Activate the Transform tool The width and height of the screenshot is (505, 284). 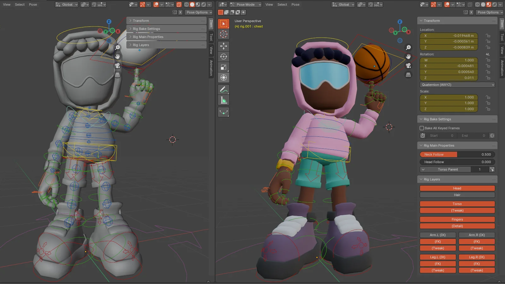223,77
